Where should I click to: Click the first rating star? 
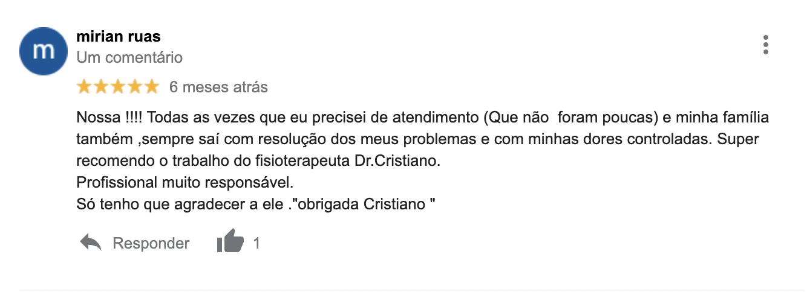(x=85, y=87)
